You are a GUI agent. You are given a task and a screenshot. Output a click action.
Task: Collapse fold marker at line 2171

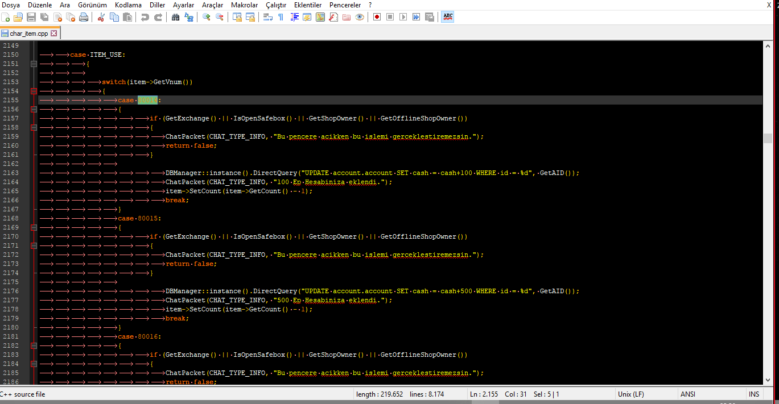34,245
